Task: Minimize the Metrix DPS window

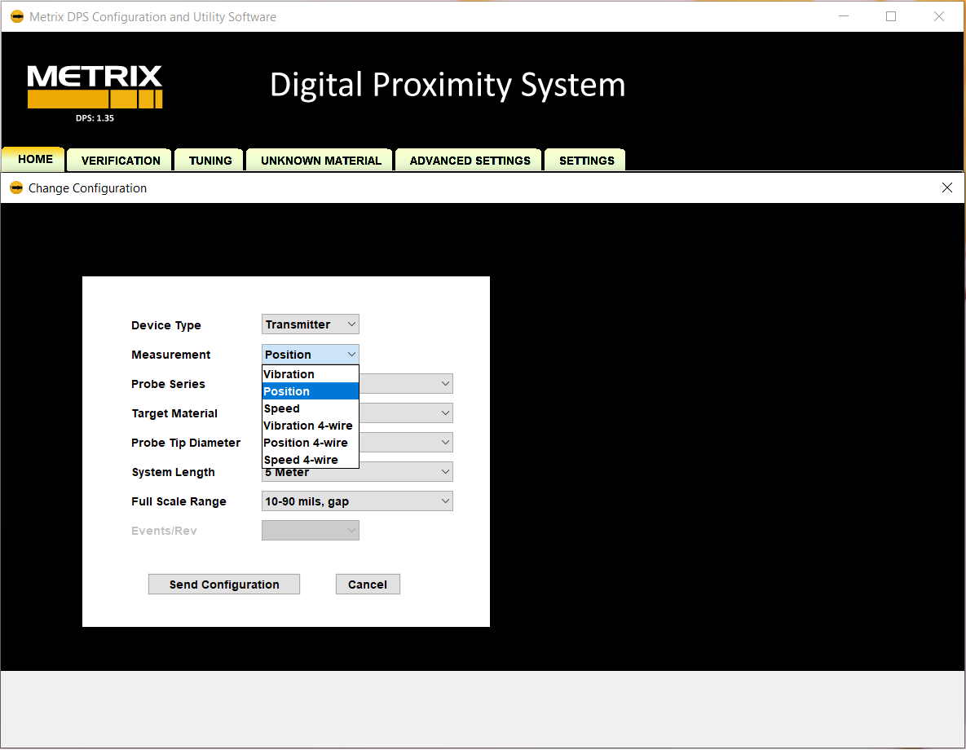Action: click(844, 16)
